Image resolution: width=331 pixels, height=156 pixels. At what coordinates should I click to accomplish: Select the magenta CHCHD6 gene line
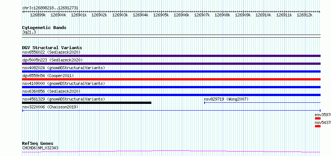171,152
